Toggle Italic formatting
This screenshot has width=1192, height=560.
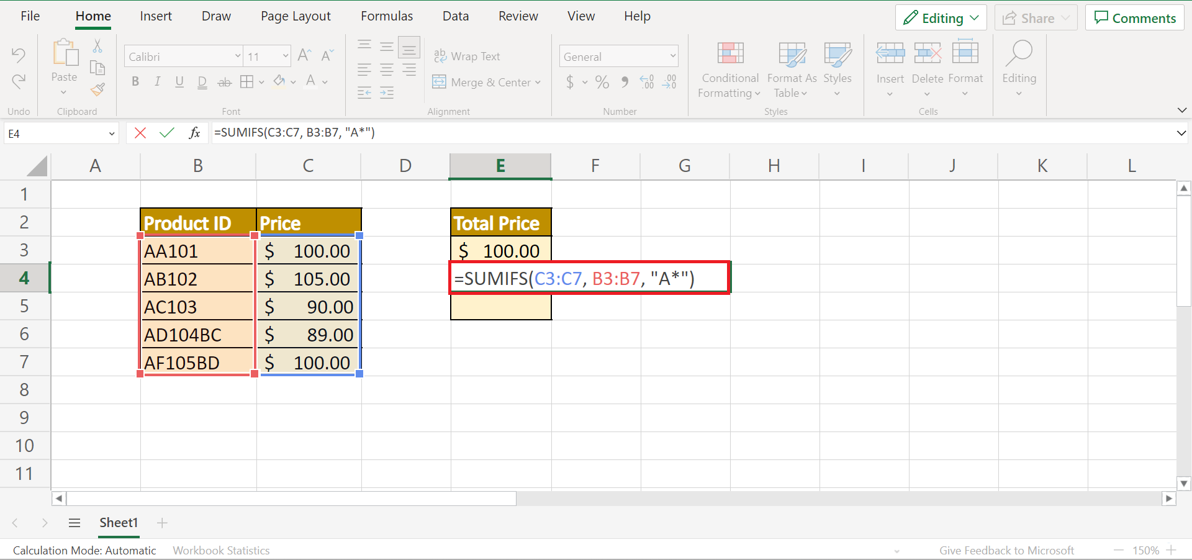click(x=158, y=82)
